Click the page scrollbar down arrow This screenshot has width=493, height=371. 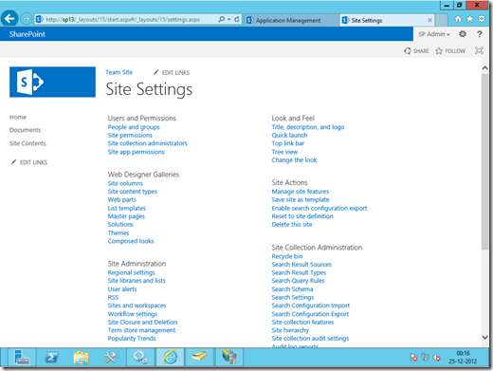click(485, 337)
